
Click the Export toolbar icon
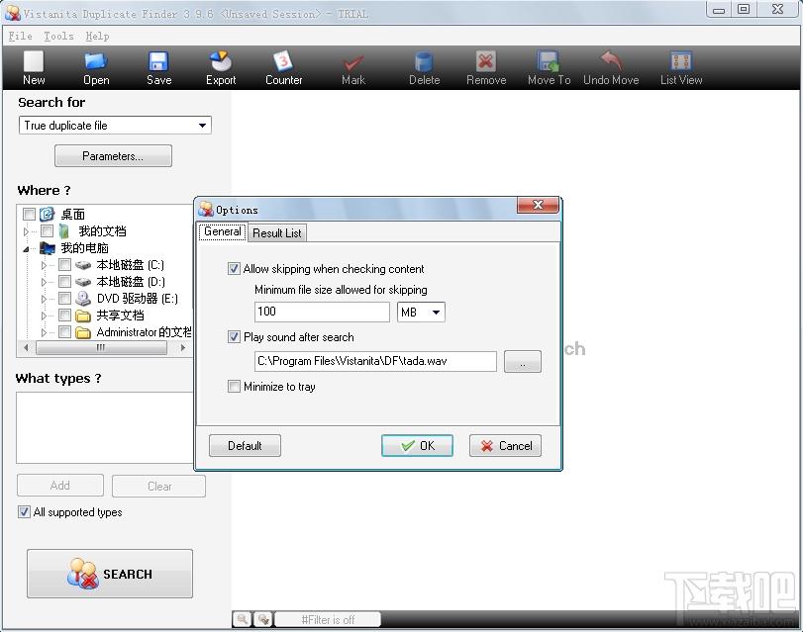[x=221, y=61]
